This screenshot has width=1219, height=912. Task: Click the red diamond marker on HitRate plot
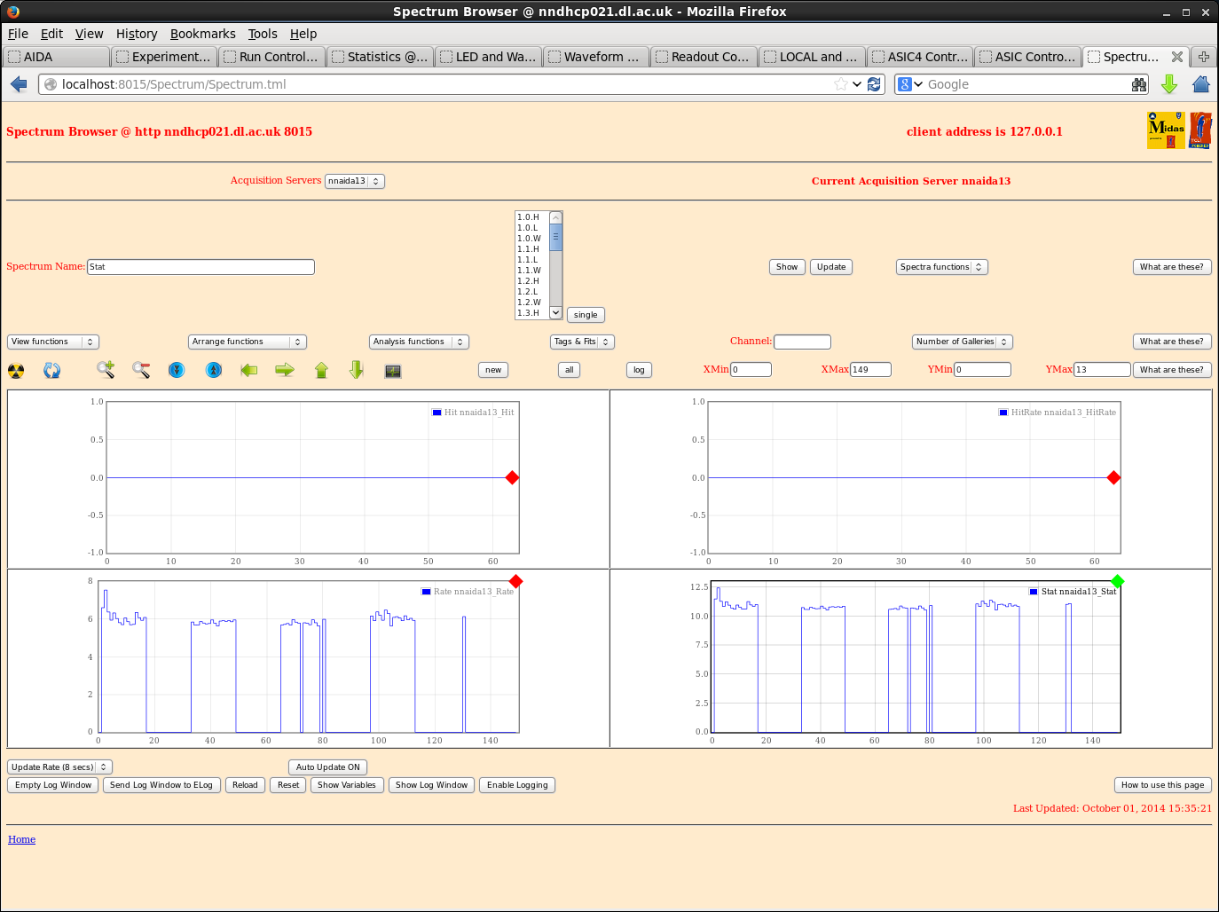click(1113, 477)
